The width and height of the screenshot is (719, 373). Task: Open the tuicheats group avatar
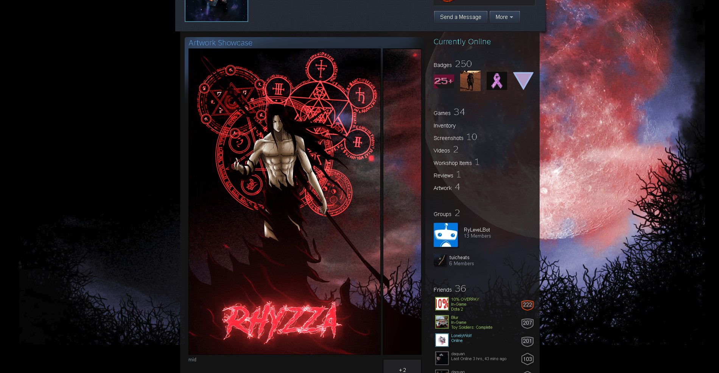[440, 260]
